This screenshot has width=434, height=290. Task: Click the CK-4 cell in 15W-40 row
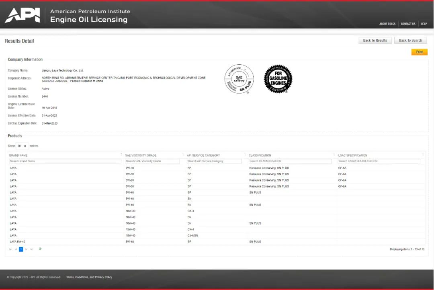(x=190, y=229)
